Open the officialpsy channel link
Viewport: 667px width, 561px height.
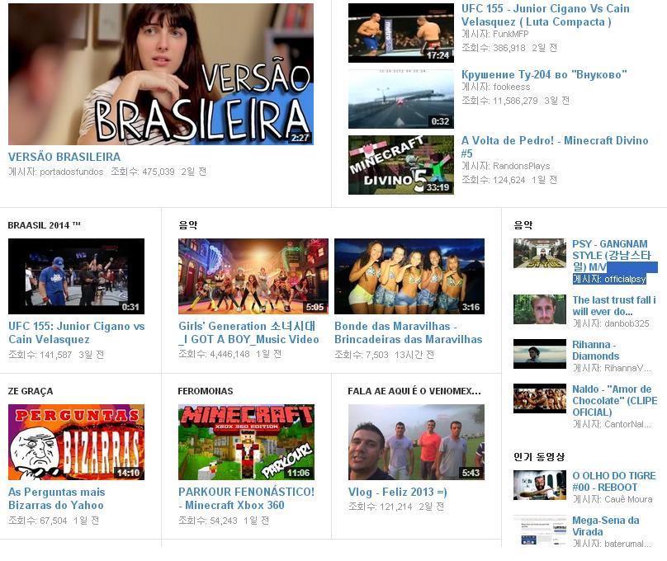tap(624, 280)
